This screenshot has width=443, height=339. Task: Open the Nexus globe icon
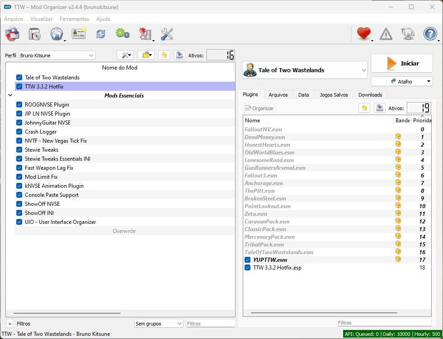[57, 34]
